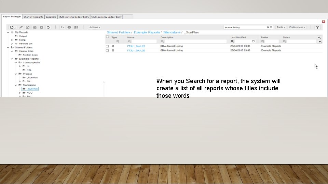Click the round Preview icon in toolbar
The height and width of the screenshot is (184, 328).
pos(69,27)
